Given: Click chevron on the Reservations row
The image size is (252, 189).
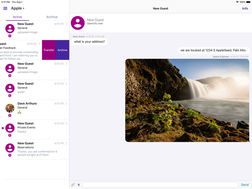Looking at the screenshot, I should tap(66, 143).
